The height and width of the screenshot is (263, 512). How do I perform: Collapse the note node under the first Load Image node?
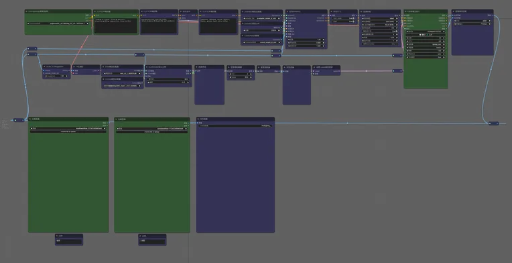coord(58,235)
